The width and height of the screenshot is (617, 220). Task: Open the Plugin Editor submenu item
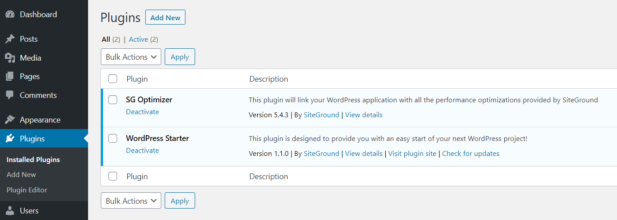tap(27, 190)
